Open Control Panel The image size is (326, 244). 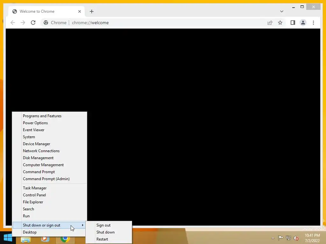(50, 195)
